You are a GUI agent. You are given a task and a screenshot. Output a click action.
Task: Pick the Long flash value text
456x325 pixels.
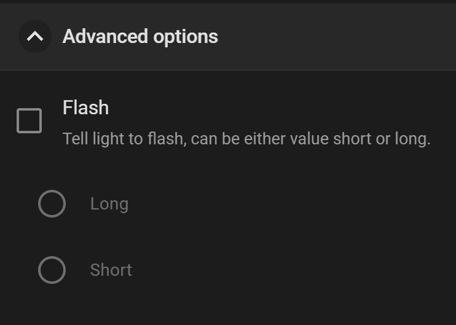(109, 204)
